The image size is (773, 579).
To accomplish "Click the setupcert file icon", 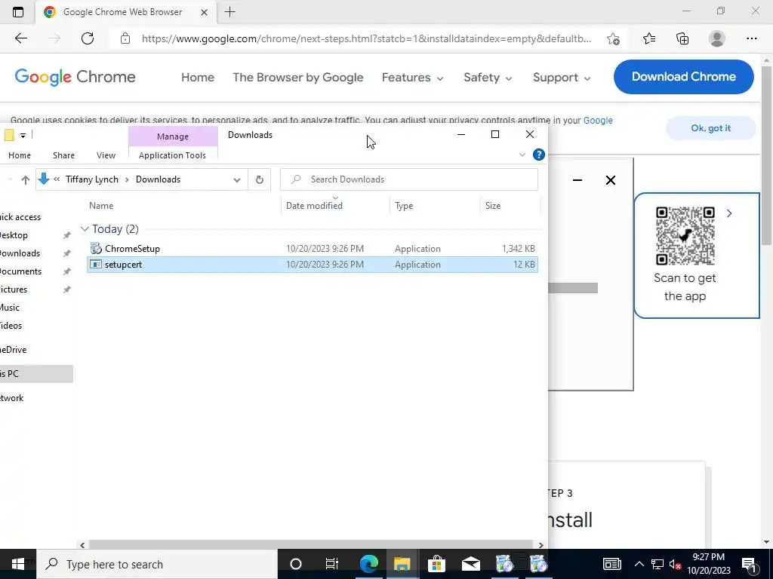I will point(96,265).
